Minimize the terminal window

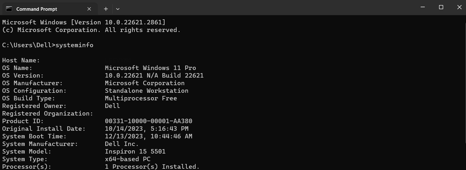(423, 7)
